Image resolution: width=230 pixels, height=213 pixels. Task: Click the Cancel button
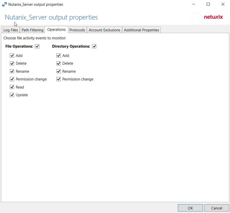[216, 208]
